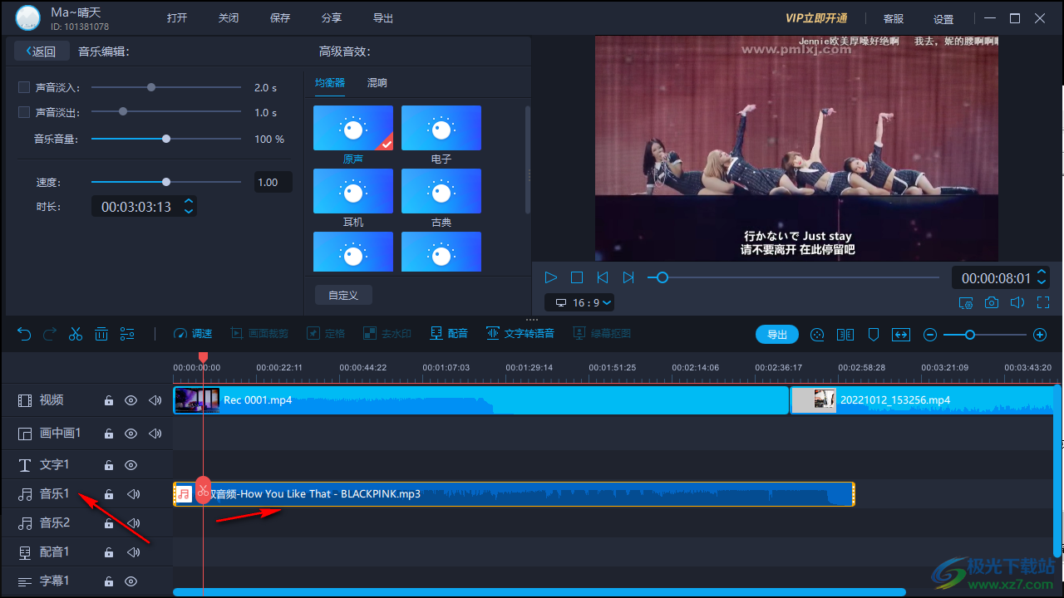Take a snapshot with the camera icon

click(992, 302)
